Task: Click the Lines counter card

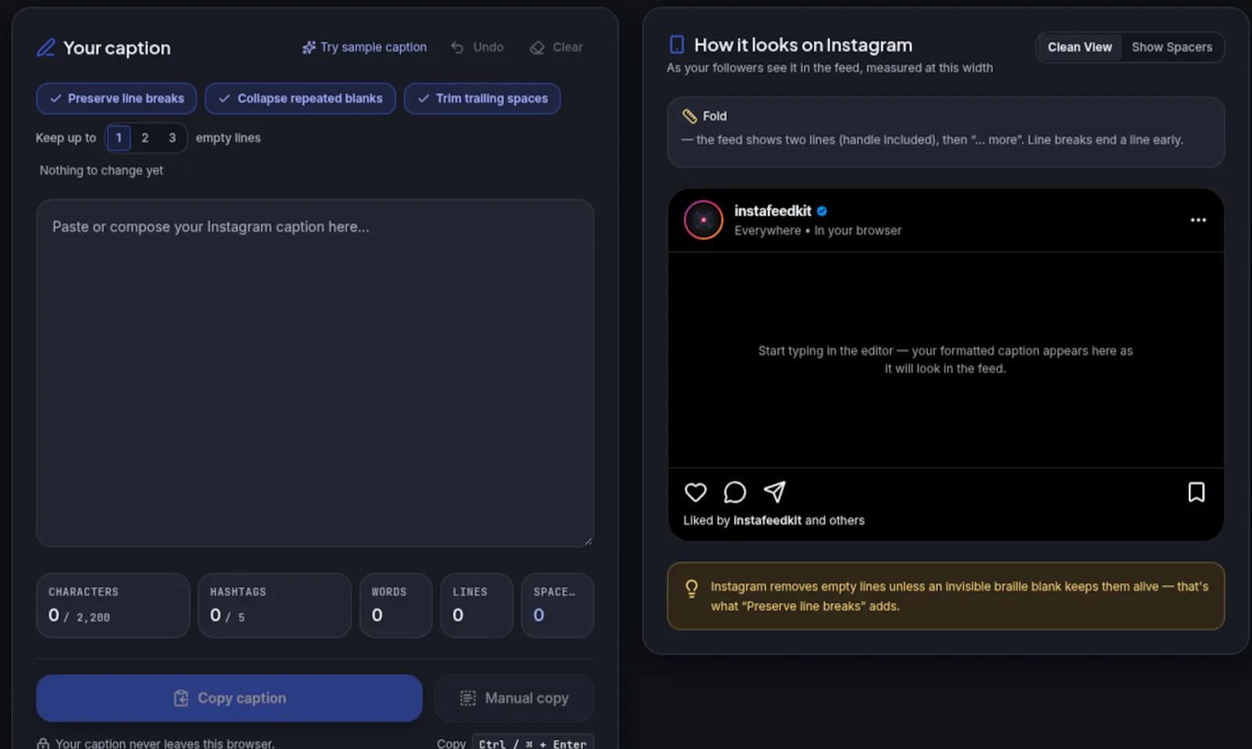Action: 477,605
